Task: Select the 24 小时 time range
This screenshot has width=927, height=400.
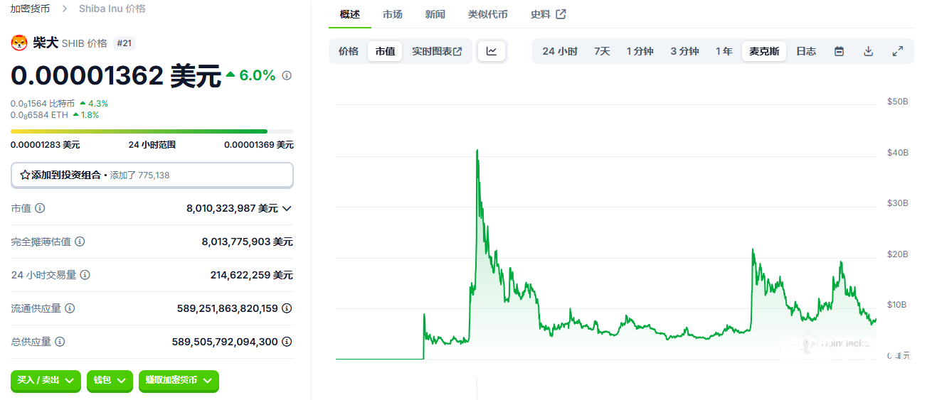Action: point(560,51)
